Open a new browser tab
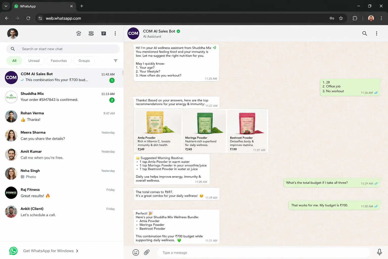 click(82, 6)
